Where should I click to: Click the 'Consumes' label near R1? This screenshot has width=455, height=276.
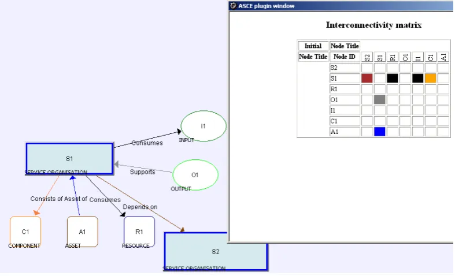[105, 200]
